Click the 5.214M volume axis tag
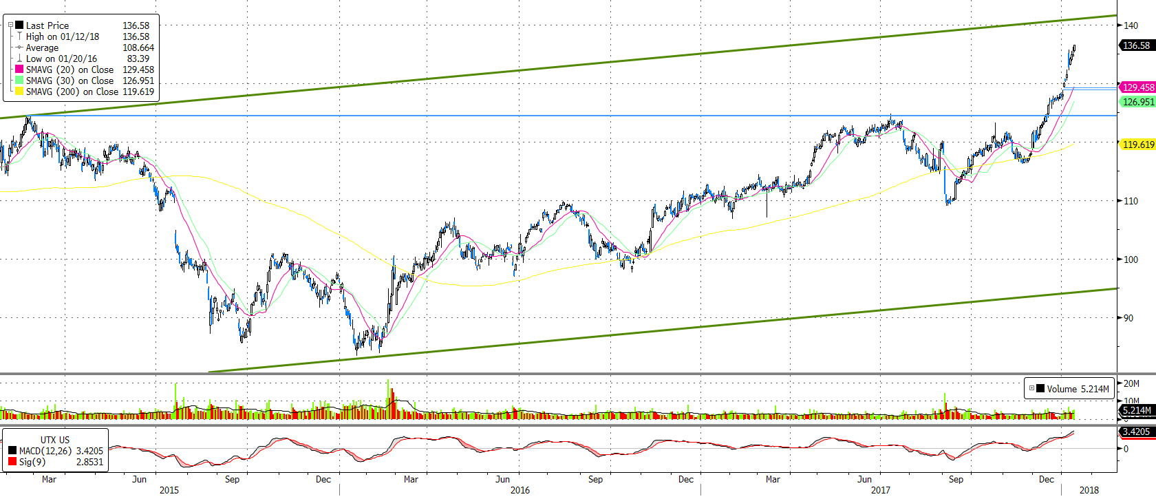Image resolution: width=1156 pixels, height=499 pixels. coord(1137,410)
